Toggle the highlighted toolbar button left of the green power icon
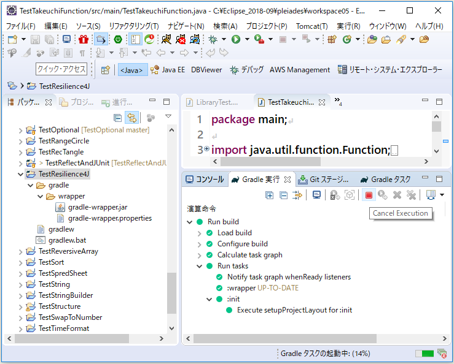This screenshot has width=454, height=364. tap(101, 39)
